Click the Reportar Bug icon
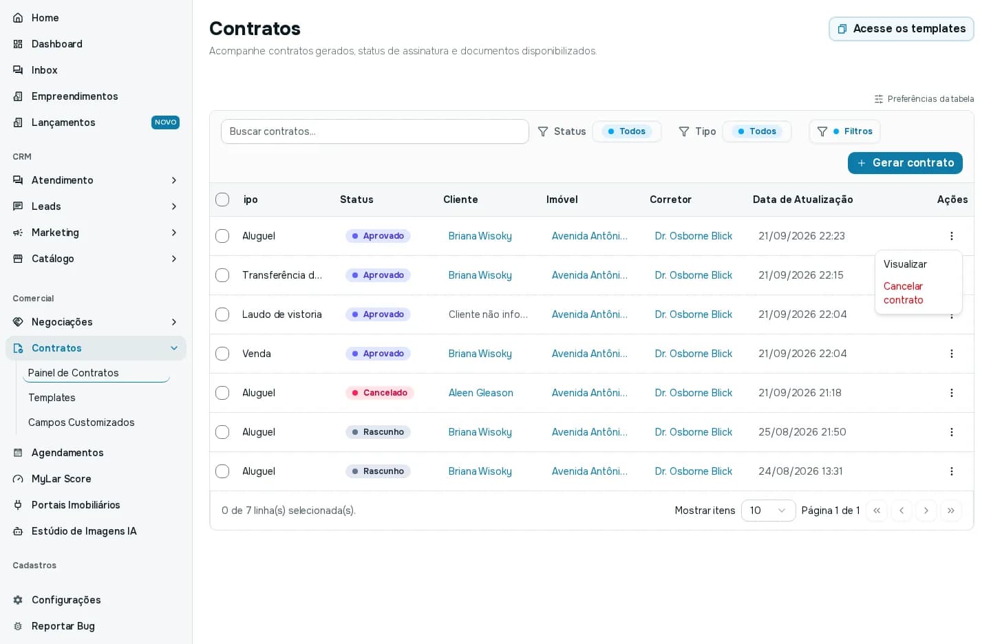Image resolution: width=991 pixels, height=644 pixels. tap(18, 626)
